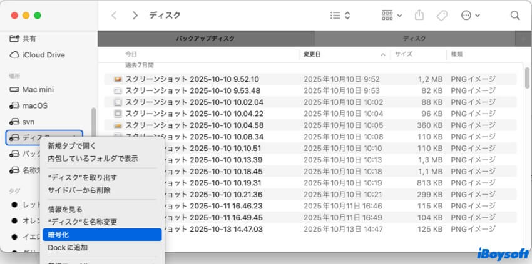Click thumbnail icon of 10.04.58 screenshot
The width and height of the screenshot is (532, 264).
click(x=118, y=125)
